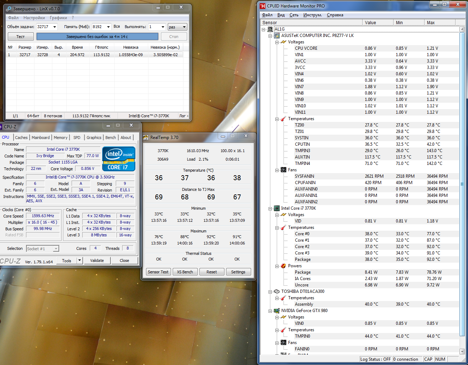Click the CPU-Z title bar app icon
This screenshot has height=365, width=468.
[1, 127]
